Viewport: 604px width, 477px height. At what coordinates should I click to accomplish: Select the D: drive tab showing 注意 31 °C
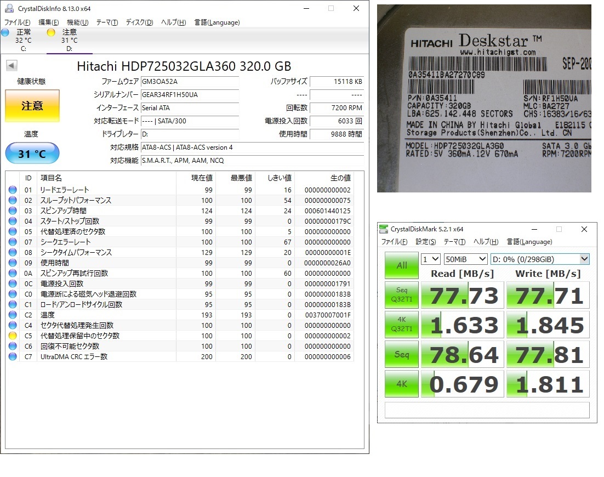coord(70,40)
